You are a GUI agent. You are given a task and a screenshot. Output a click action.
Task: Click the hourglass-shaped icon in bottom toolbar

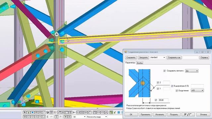tap(57, 117)
